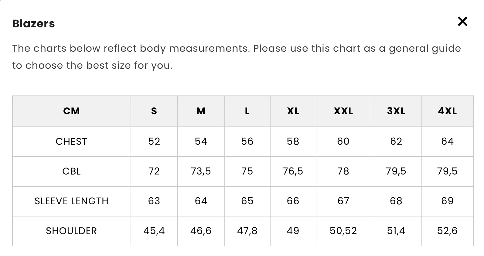Click the chest value 52 for size S
This screenshot has height=256, width=484.
[x=154, y=141]
